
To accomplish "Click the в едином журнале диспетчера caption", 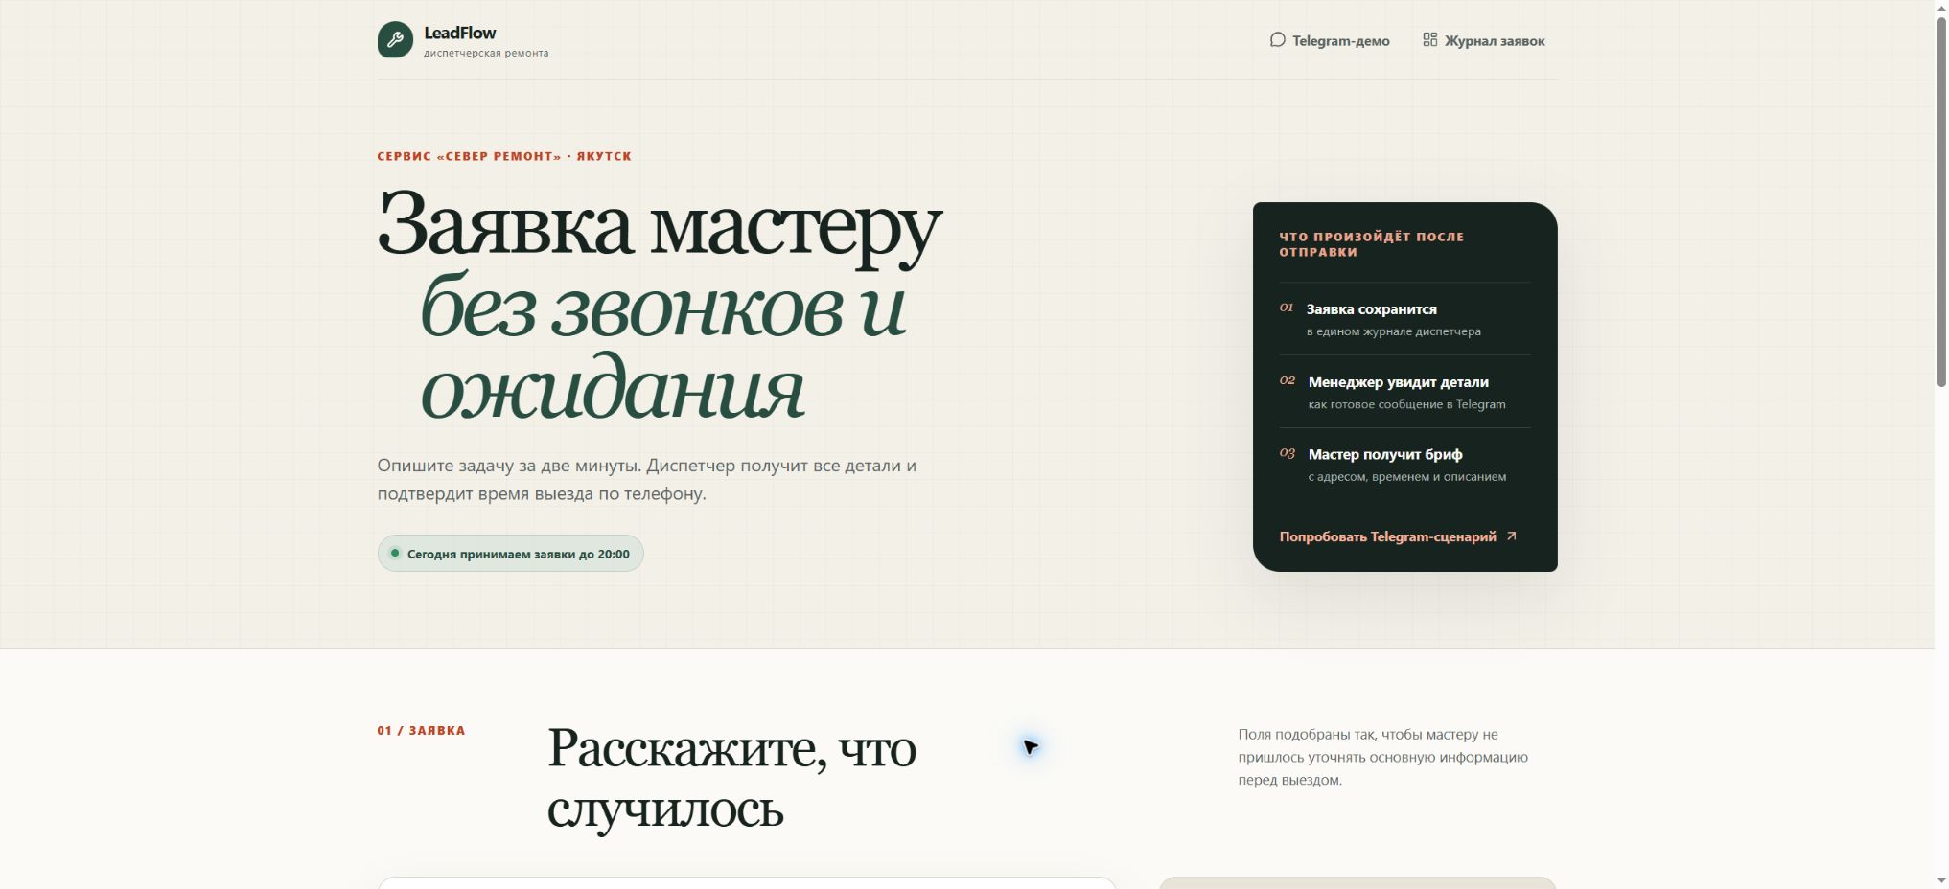I will point(1394,331).
